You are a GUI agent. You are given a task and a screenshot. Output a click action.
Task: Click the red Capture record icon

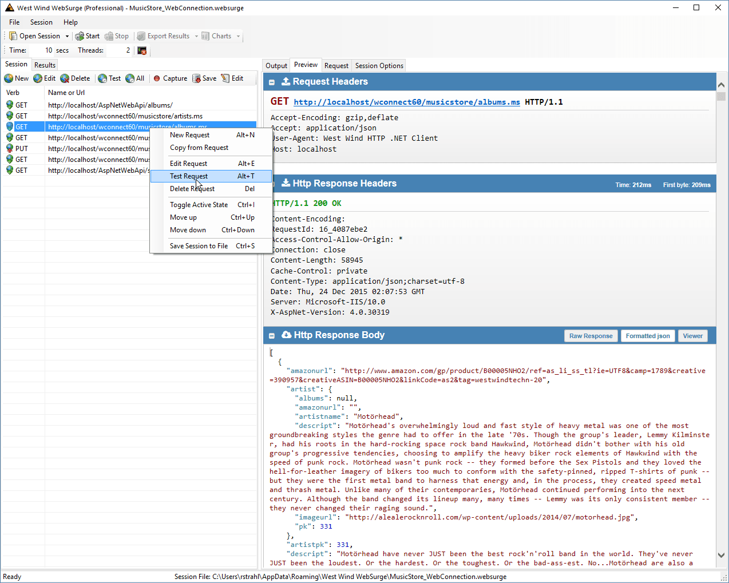157,78
